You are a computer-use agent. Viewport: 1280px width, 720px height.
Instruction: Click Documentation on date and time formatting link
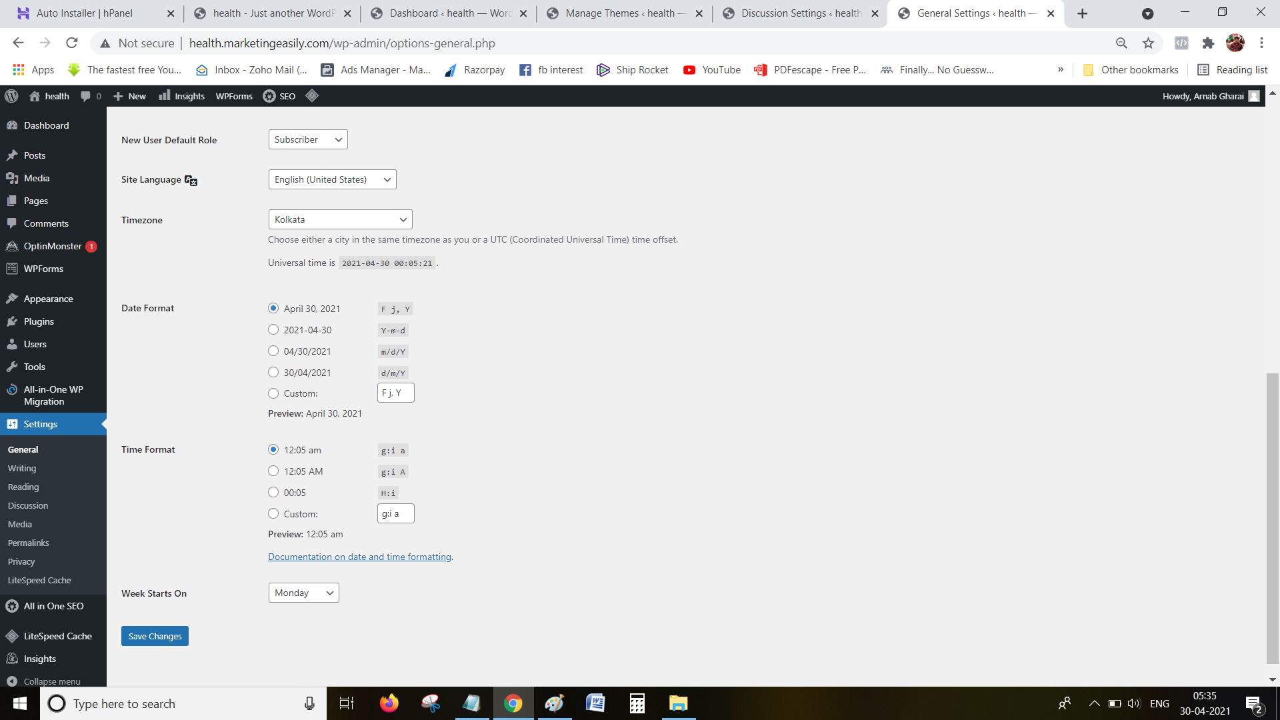point(359,555)
